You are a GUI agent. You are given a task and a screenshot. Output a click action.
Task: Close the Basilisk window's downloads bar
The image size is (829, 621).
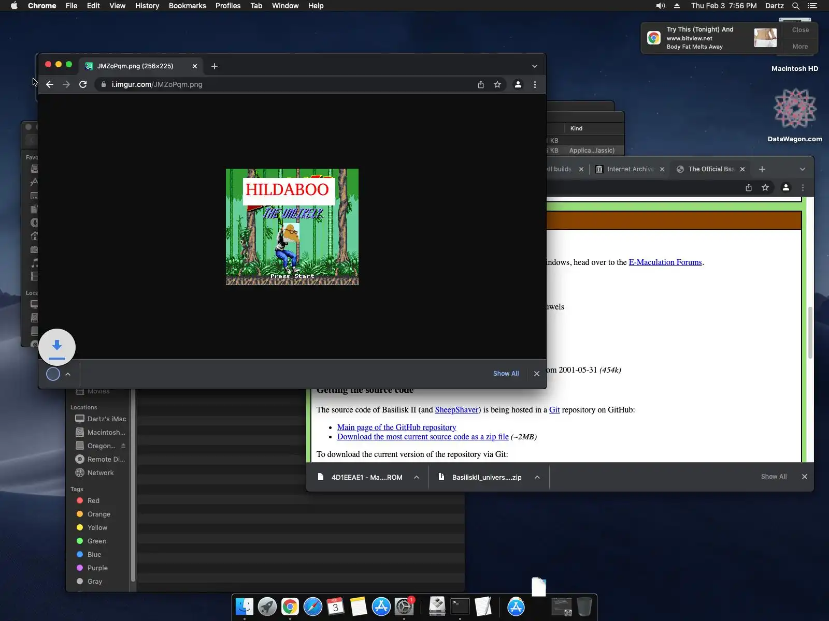[805, 477]
